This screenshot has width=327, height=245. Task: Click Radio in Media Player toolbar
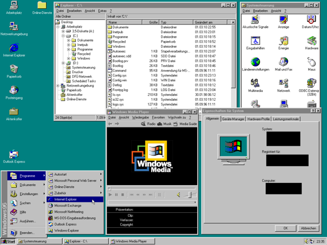pos(149,124)
